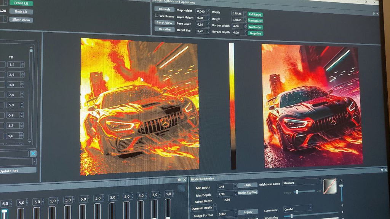This screenshot has height=219, width=390.
Task: Close the Model Geometry panel
Action: [x=386, y=170]
